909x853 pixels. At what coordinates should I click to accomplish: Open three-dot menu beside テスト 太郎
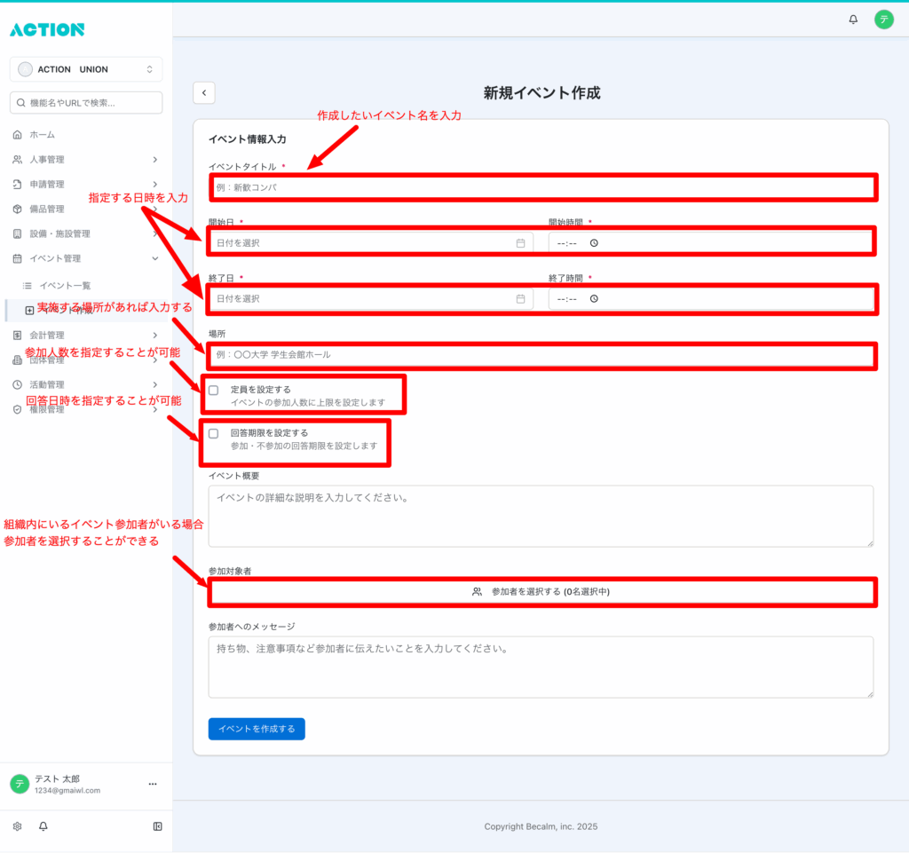point(153,784)
